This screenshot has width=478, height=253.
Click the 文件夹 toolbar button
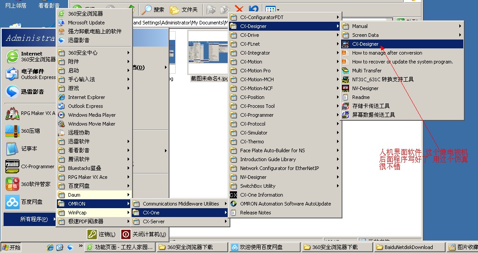(184, 9)
